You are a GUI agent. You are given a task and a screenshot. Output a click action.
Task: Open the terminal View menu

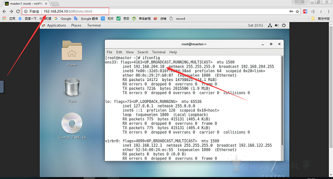click(x=130, y=52)
